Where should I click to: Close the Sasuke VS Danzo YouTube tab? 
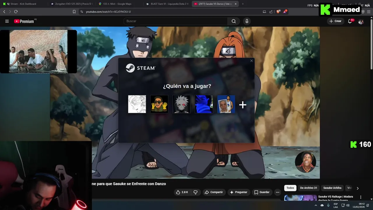click(x=235, y=4)
